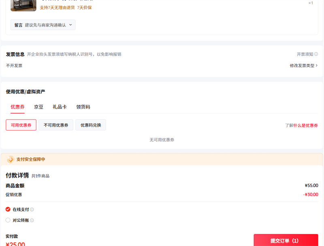The width and height of the screenshot is (324, 246).
Task: Click the 支付安全保障中 banner text
Action: click(x=31, y=160)
